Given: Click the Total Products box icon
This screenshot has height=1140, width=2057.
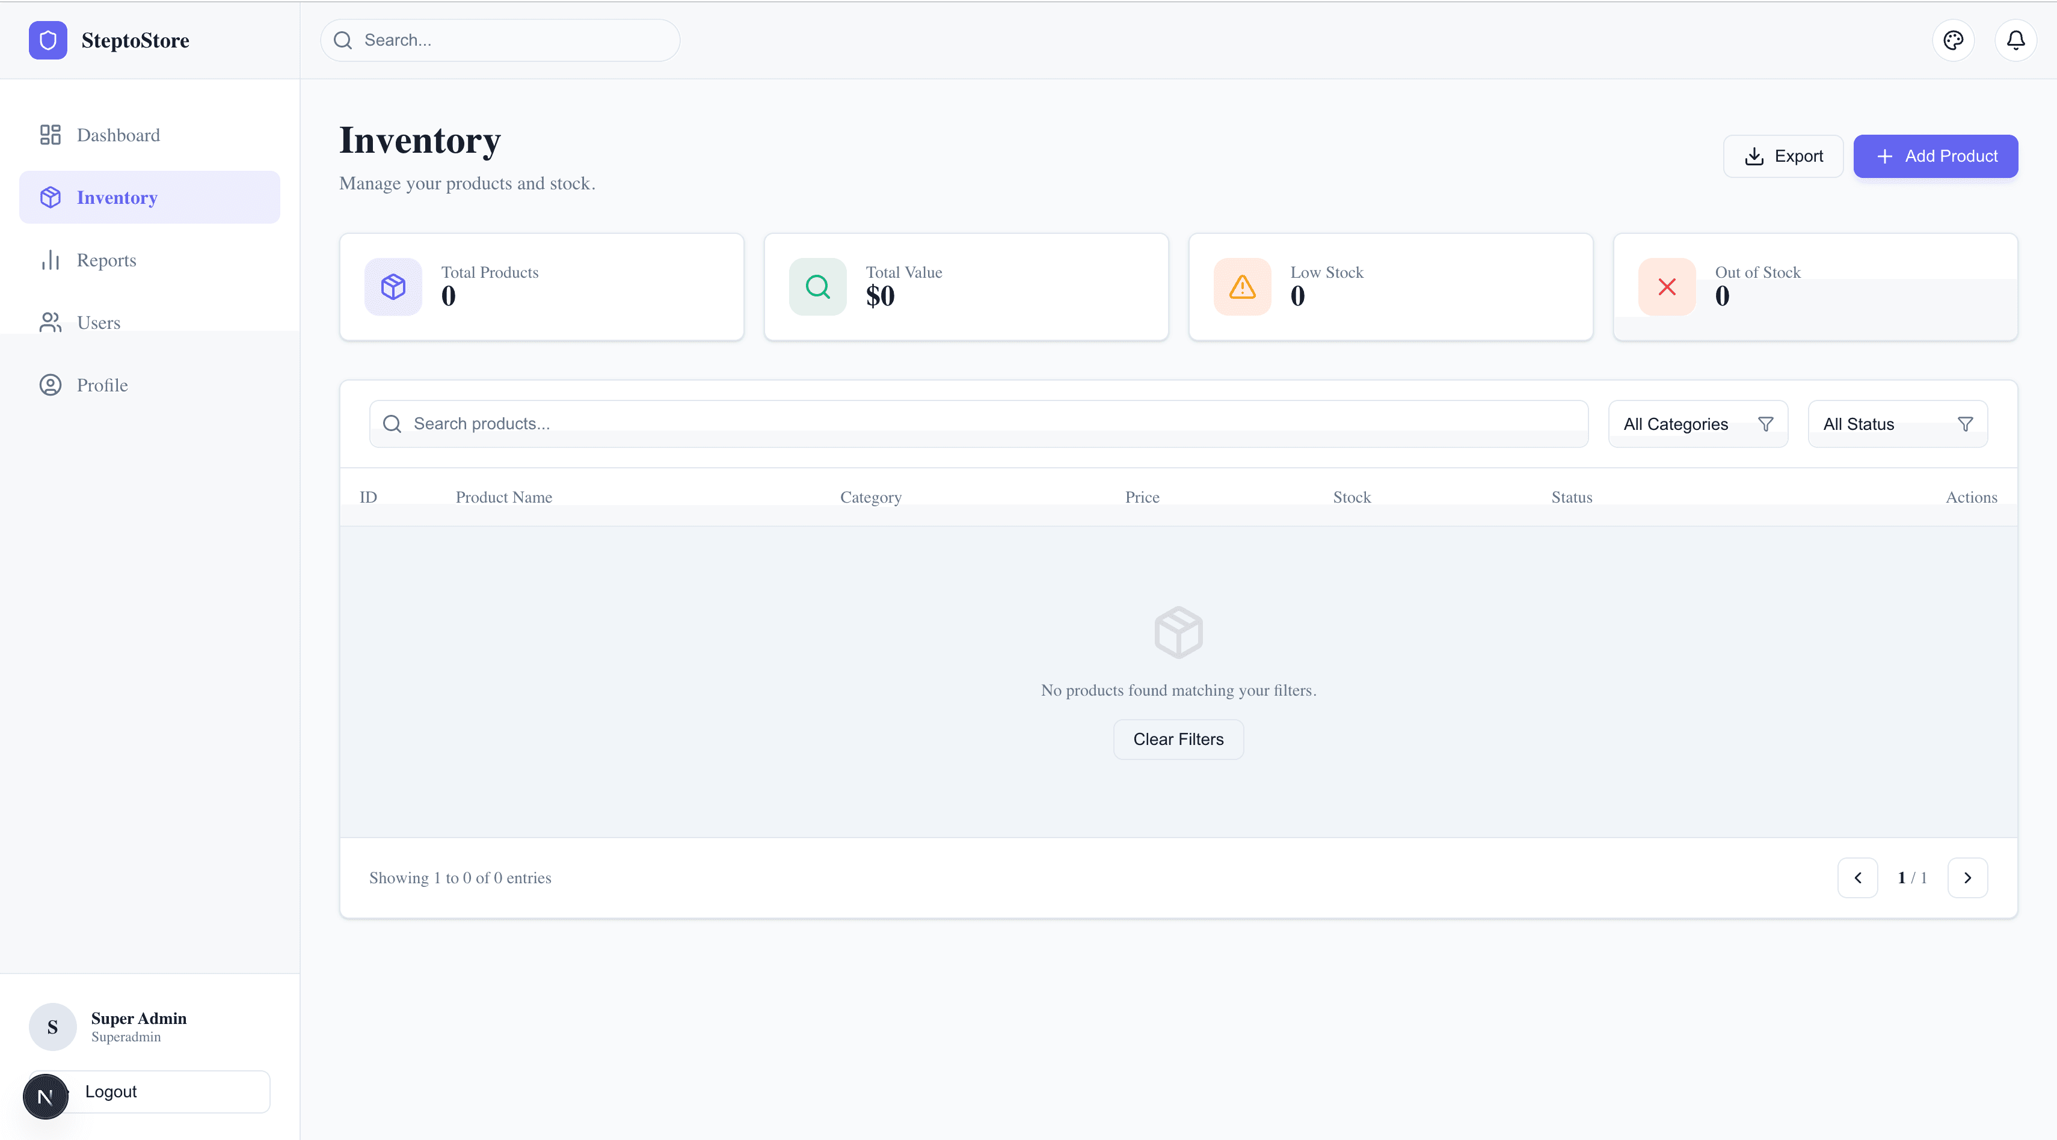Looking at the screenshot, I should [393, 287].
